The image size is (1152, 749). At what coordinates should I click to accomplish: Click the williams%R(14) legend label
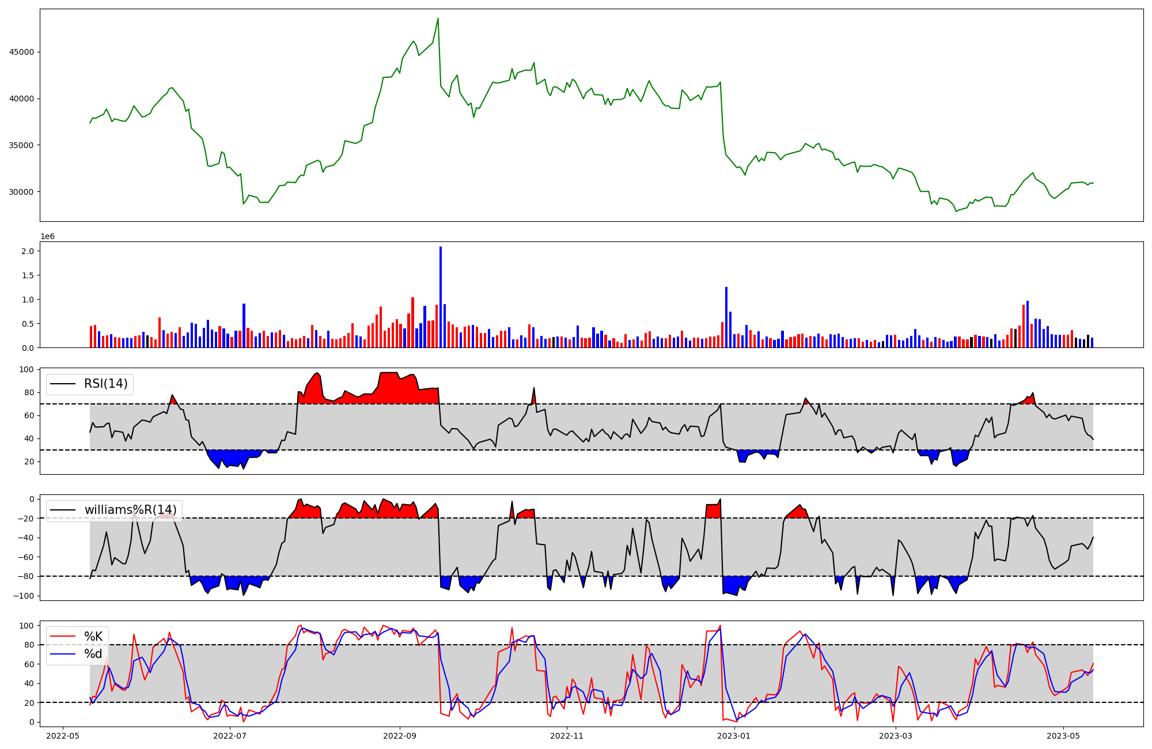pyautogui.click(x=131, y=510)
